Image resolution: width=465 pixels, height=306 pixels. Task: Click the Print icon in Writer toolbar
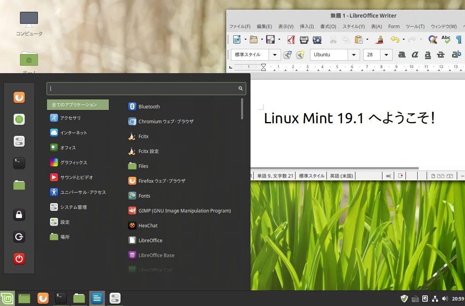pos(304,40)
